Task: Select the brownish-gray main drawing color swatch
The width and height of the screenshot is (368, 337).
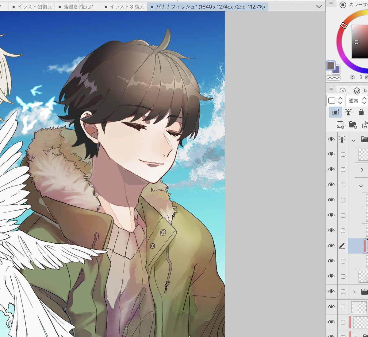Action: (331, 65)
